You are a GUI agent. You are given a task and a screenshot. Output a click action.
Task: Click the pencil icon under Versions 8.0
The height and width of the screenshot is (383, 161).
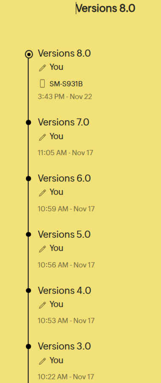pyautogui.click(x=42, y=68)
